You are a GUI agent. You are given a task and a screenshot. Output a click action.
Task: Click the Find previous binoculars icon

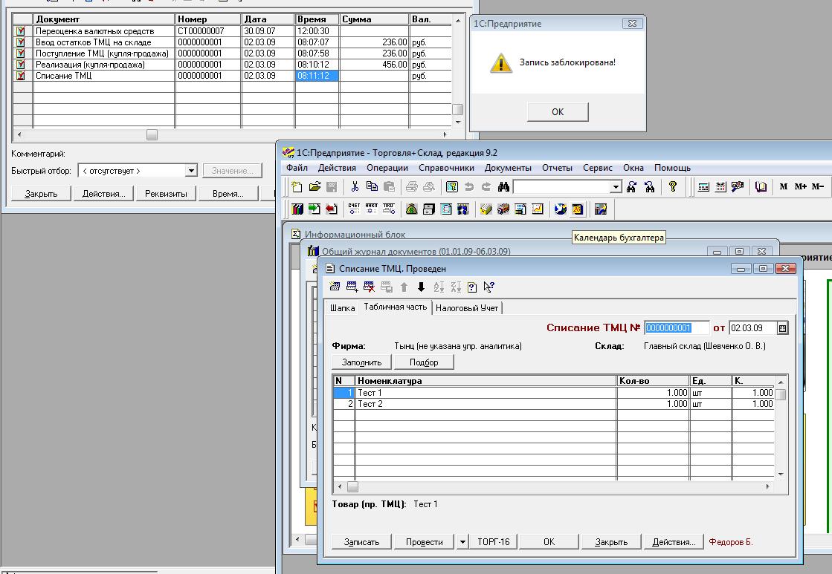tap(650, 186)
